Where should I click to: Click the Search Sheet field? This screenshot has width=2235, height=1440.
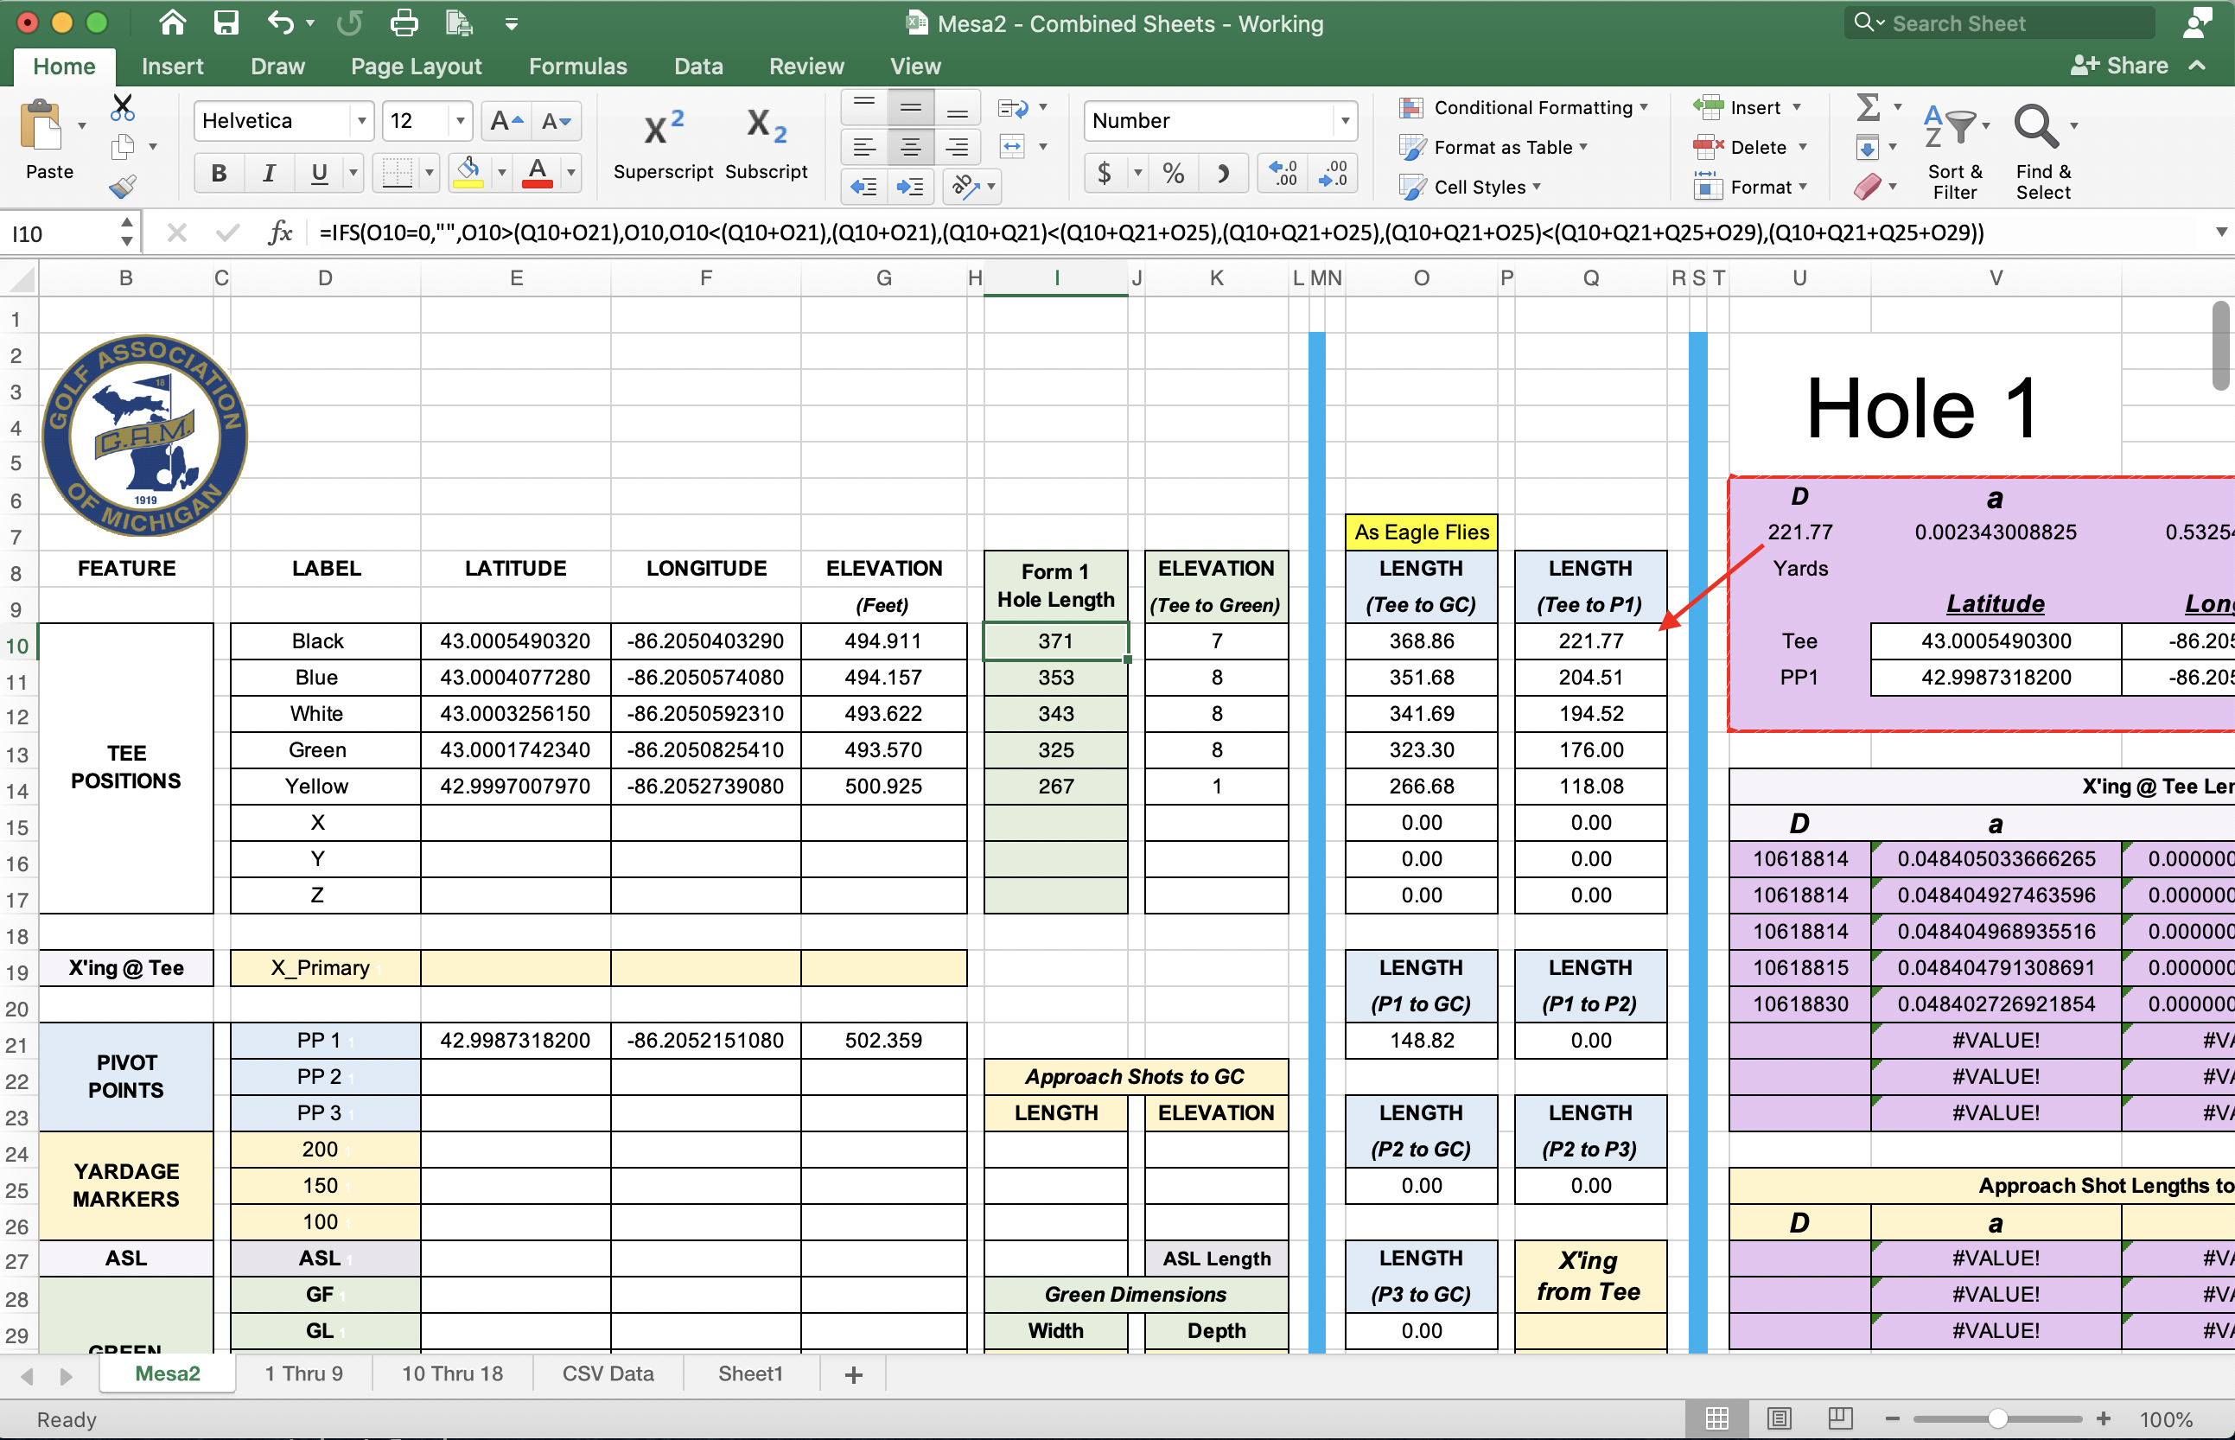click(2001, 23)
